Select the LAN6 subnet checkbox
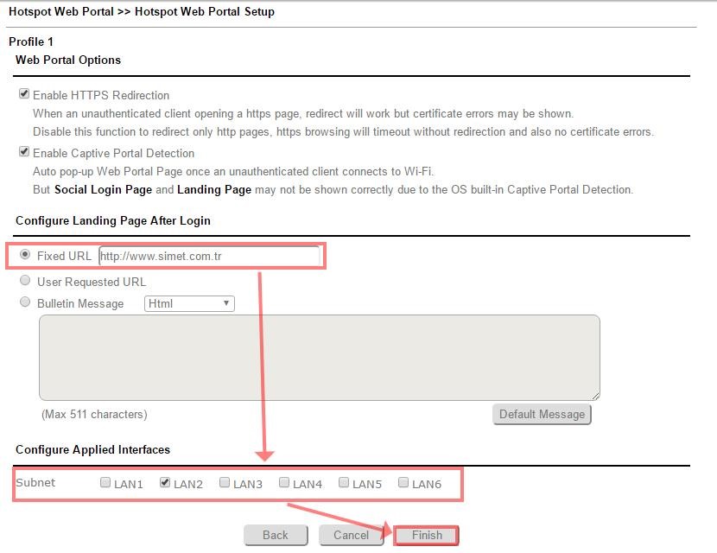 click(403, 483)
